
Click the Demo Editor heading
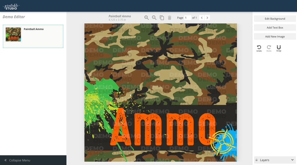click(x=14, y=17)
